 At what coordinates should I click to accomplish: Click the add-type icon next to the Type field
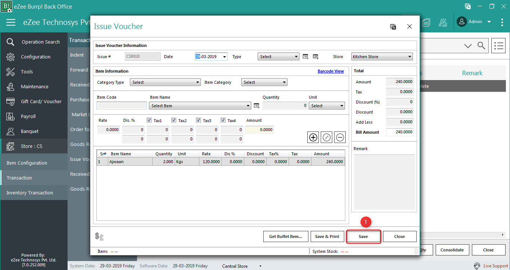[315, 57]
